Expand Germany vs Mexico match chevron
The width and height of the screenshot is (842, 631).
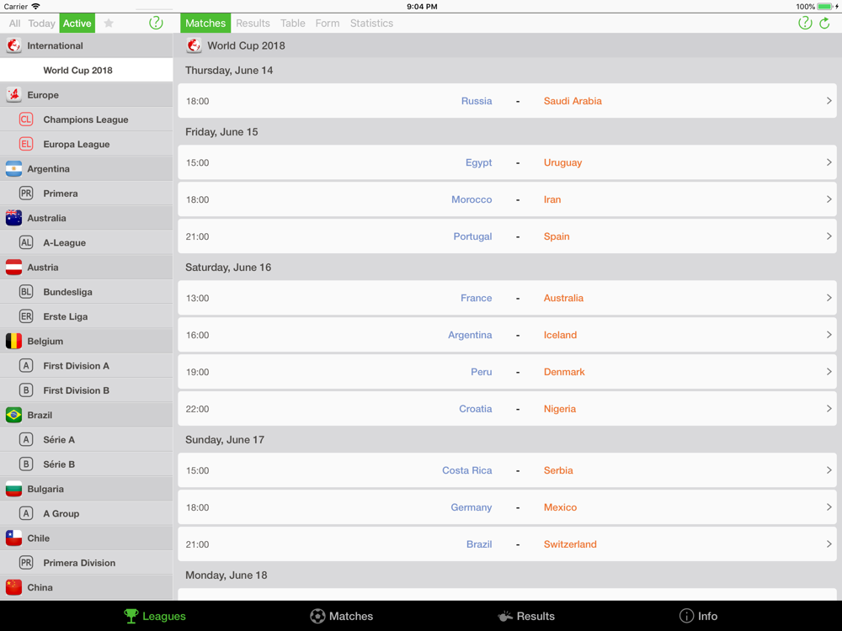tap(829, 507)
